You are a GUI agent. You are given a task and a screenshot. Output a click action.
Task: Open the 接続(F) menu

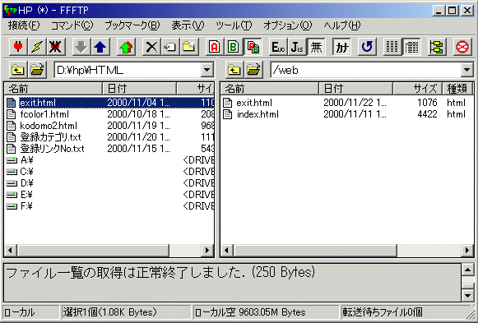24,25
